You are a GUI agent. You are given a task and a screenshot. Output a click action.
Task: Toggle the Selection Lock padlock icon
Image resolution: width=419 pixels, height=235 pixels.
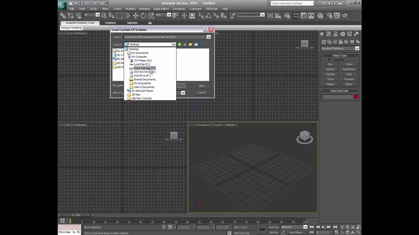(164, 227)
